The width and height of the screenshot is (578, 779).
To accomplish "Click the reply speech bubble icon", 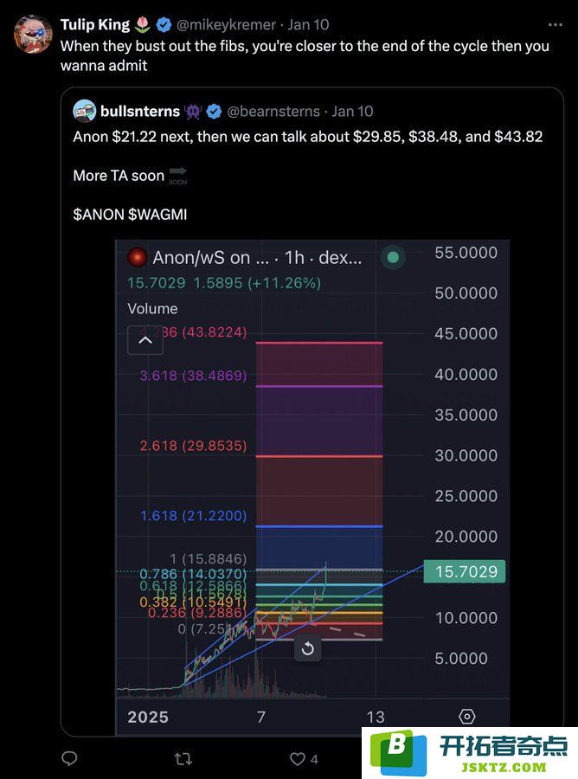I will coord(69,758).
